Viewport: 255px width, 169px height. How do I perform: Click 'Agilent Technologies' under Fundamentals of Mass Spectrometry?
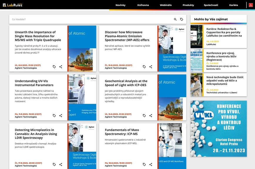coord(116,166)
